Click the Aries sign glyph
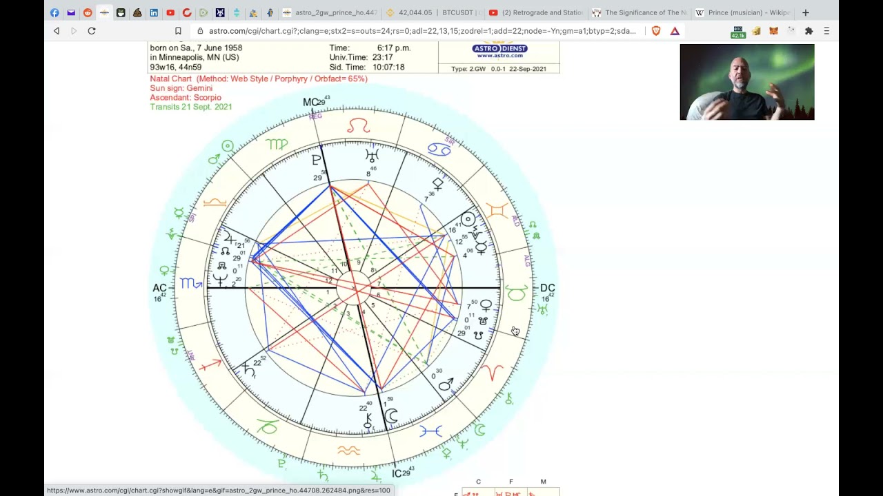This screenshot has height=496, width=883. click(491, 373)
